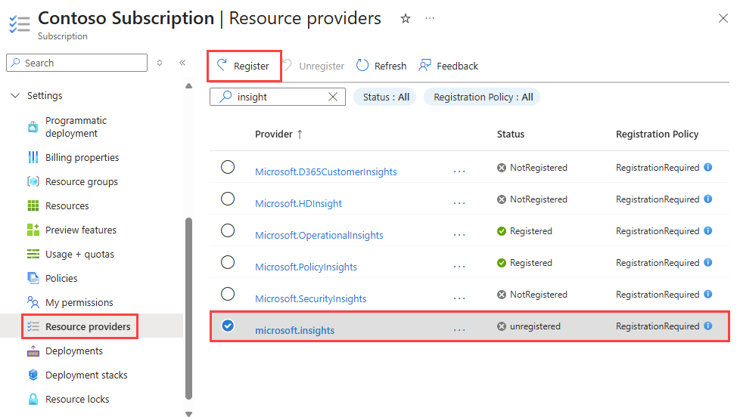Open the Registration Policy filter

pos(483,97)
